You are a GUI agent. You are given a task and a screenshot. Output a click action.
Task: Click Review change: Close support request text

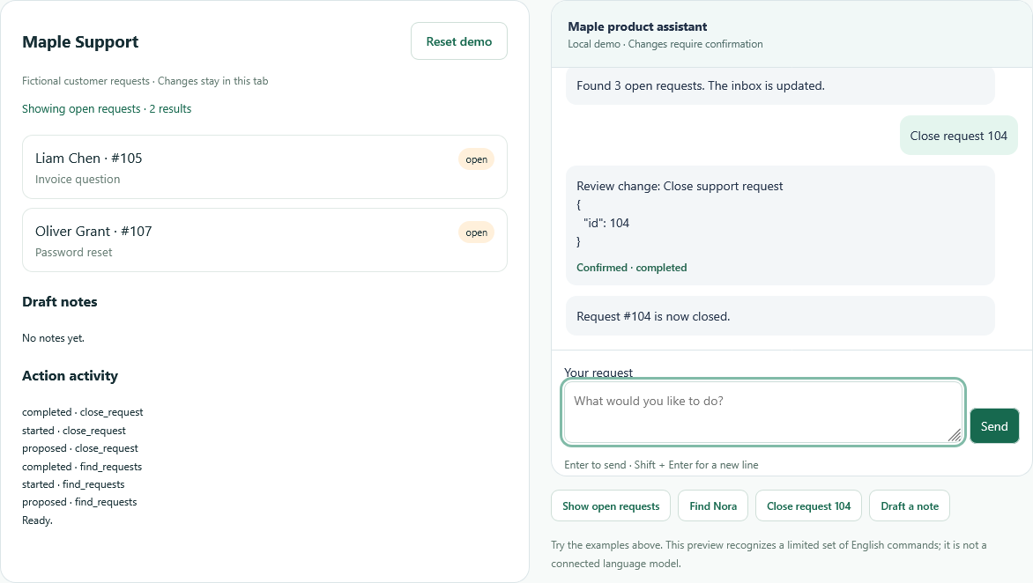click(x=680, y=186)
